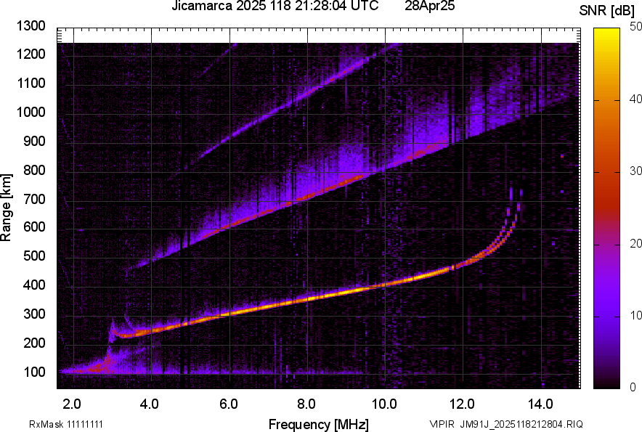This screenshot has width=642, height=432.
Task: Click the title text 'Jicamarca 2025 118 21:28:04 UTC'
Action: point(275,6)
